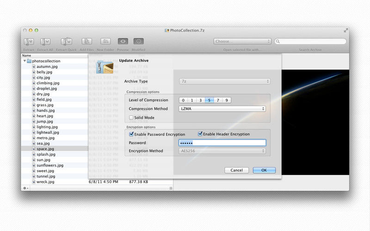
Task: Select sunflowers.jpg in file list
Action: pyautogui.click(x=50, y=165)
